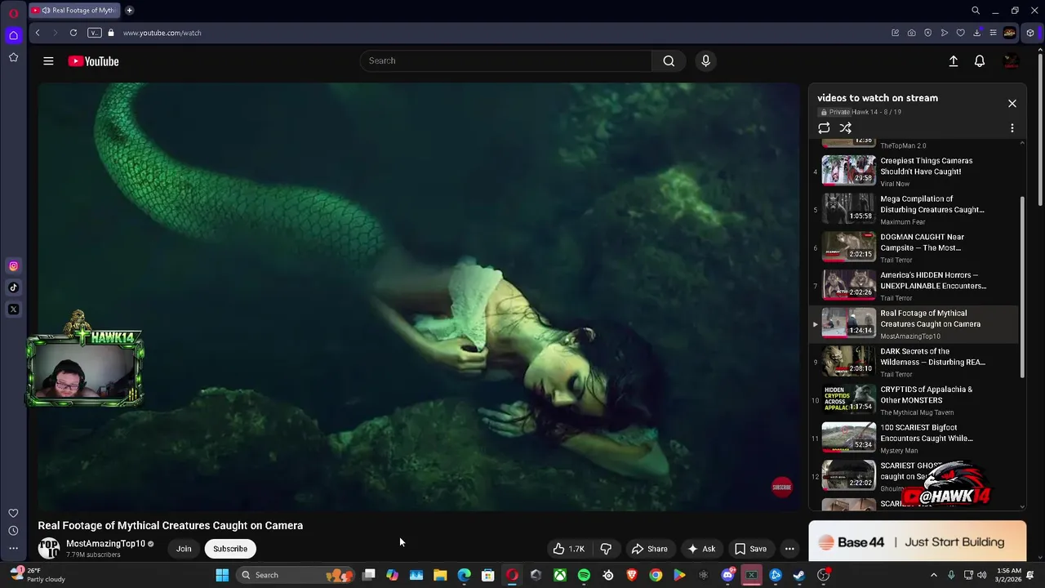The image size is (1045, 588).
Task: Click the 'videos to watch on stream' playlist title
Action: pyautogui.click(x=878, y=98)
